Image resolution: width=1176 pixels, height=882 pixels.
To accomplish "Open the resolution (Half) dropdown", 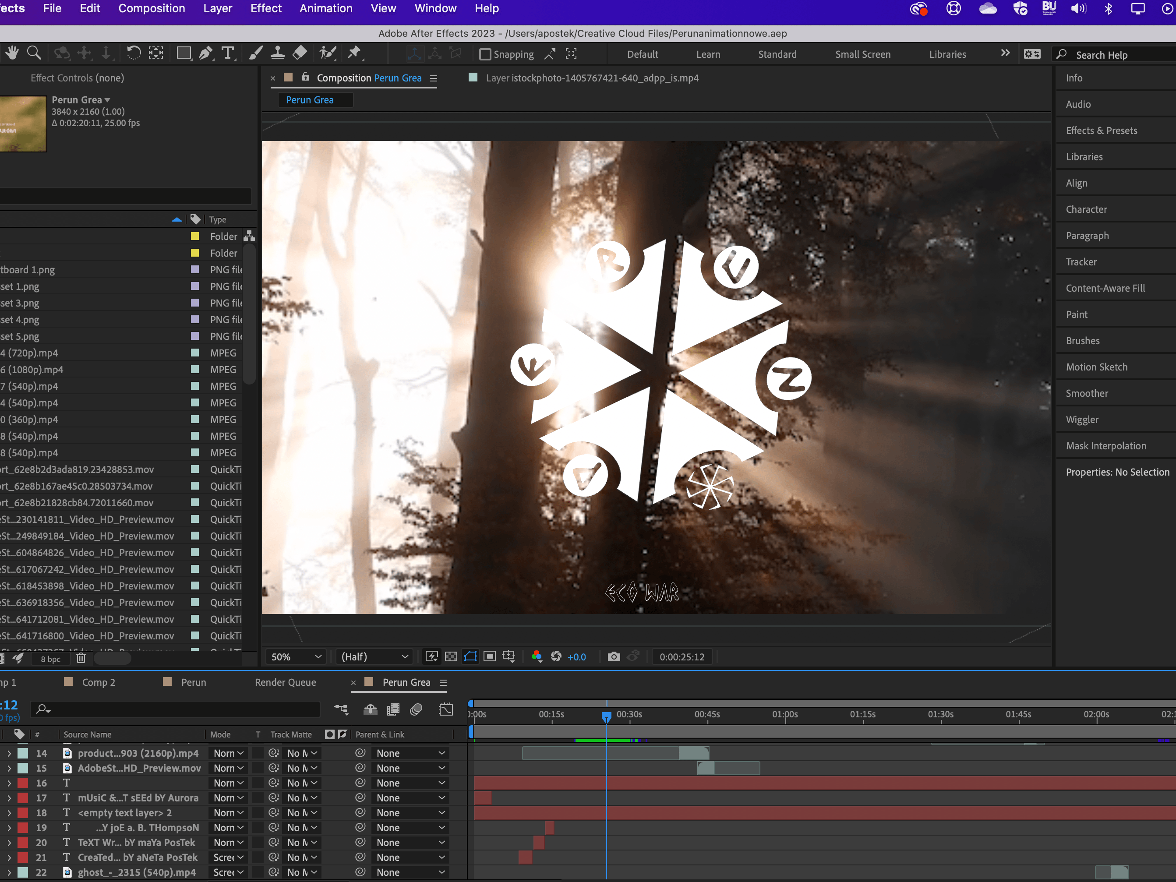I will (374, 656).
